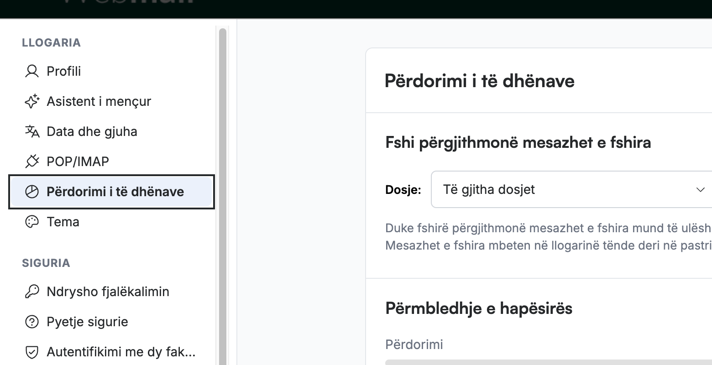The width and height of the screenshot is (712, 365).
Task: Click the SIGURIA section label
Action: pos(46,263)
